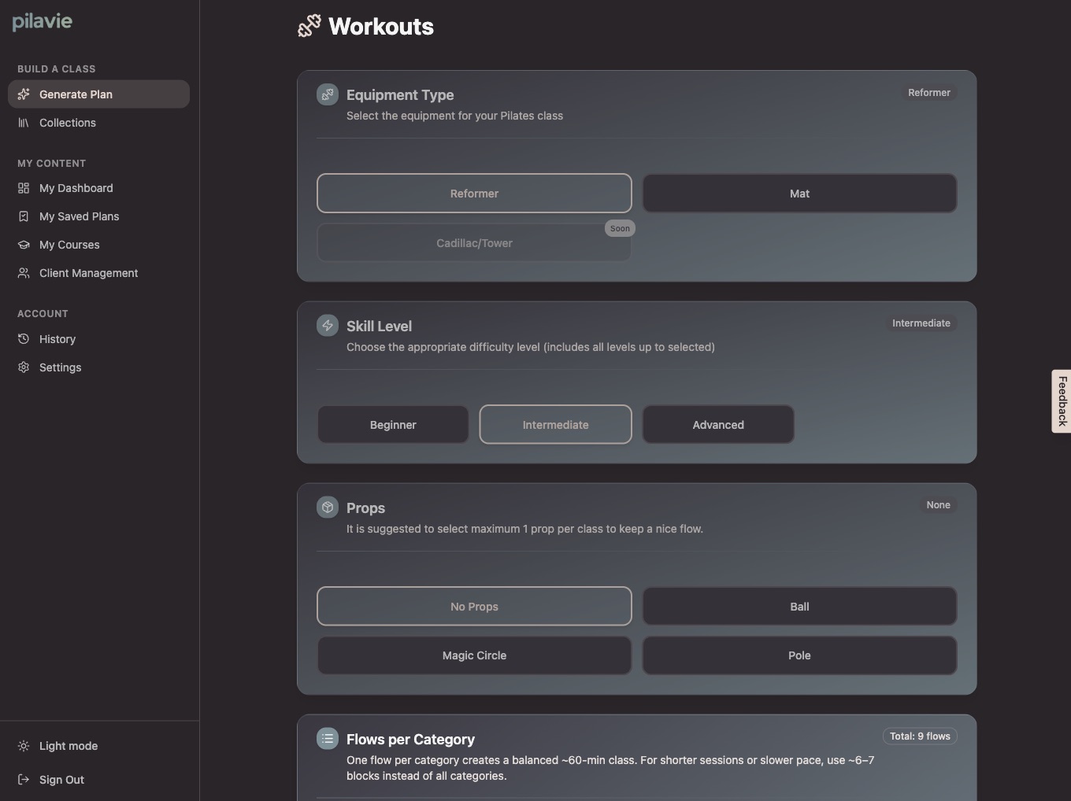Click the Light mode sun icon

(24, 746)
